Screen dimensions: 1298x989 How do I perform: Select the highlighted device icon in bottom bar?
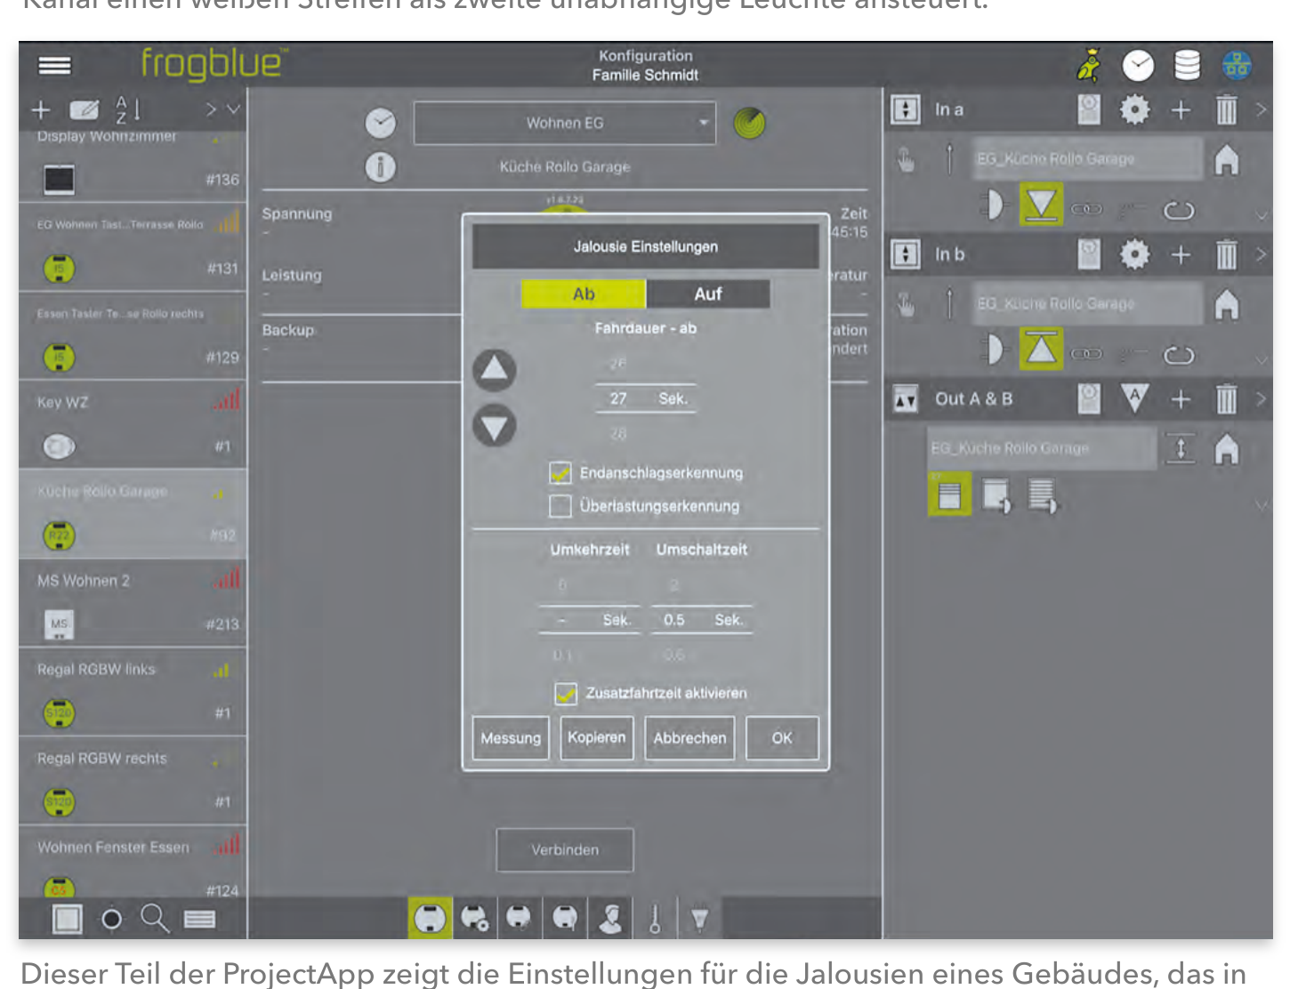pos(430,918)
